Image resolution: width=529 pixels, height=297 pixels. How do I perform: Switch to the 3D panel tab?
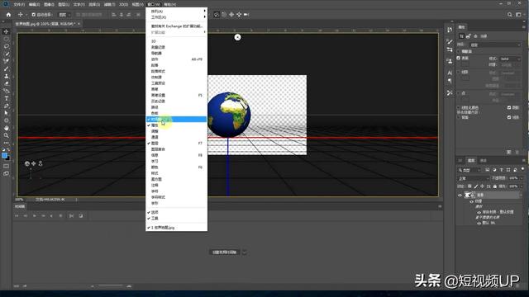point(460,160)
